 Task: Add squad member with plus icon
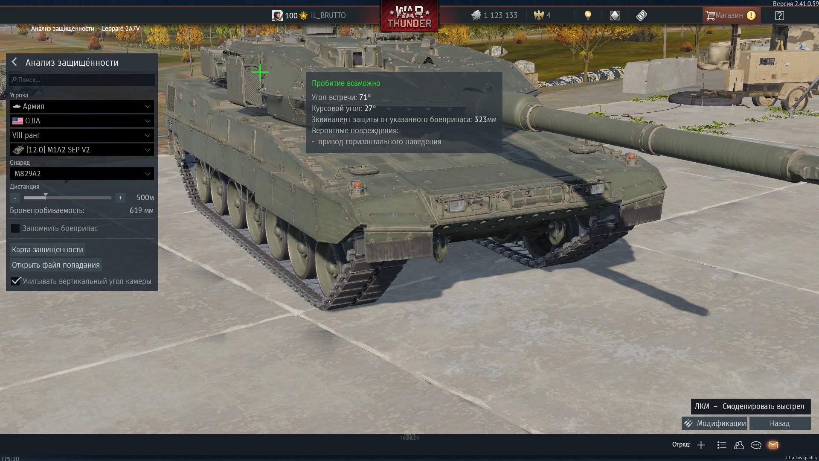701,445
